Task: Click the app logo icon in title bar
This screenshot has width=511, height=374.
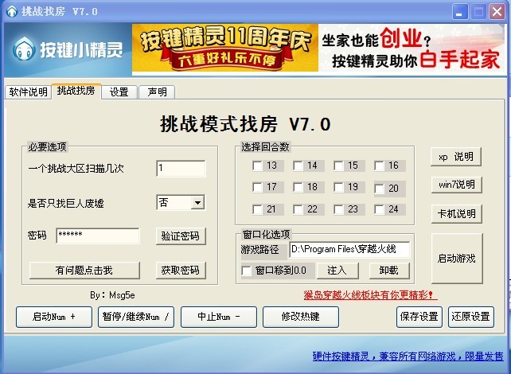Action: [x=12, y=11]
